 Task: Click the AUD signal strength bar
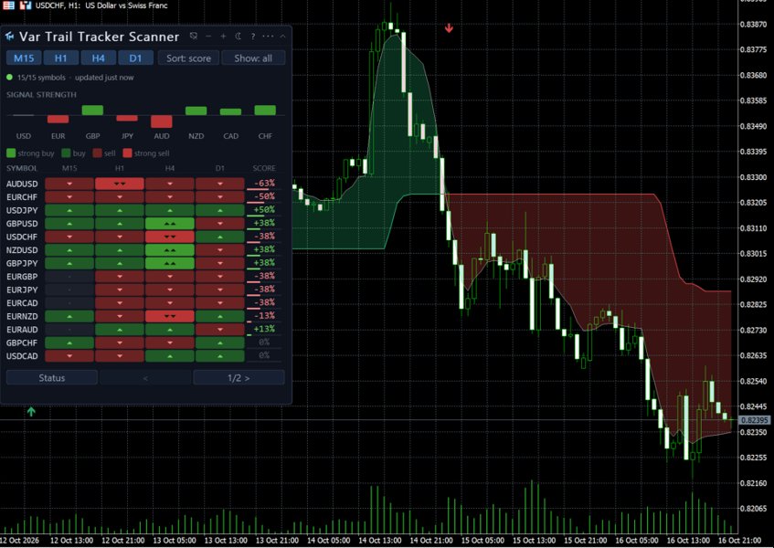pos(162,121)
